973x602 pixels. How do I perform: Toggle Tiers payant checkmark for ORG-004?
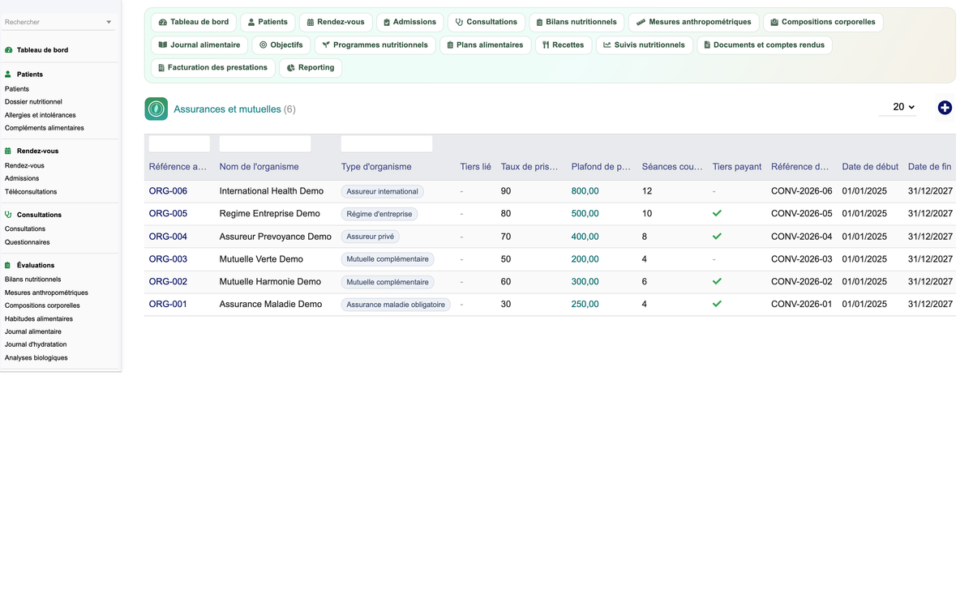(717, 237)
